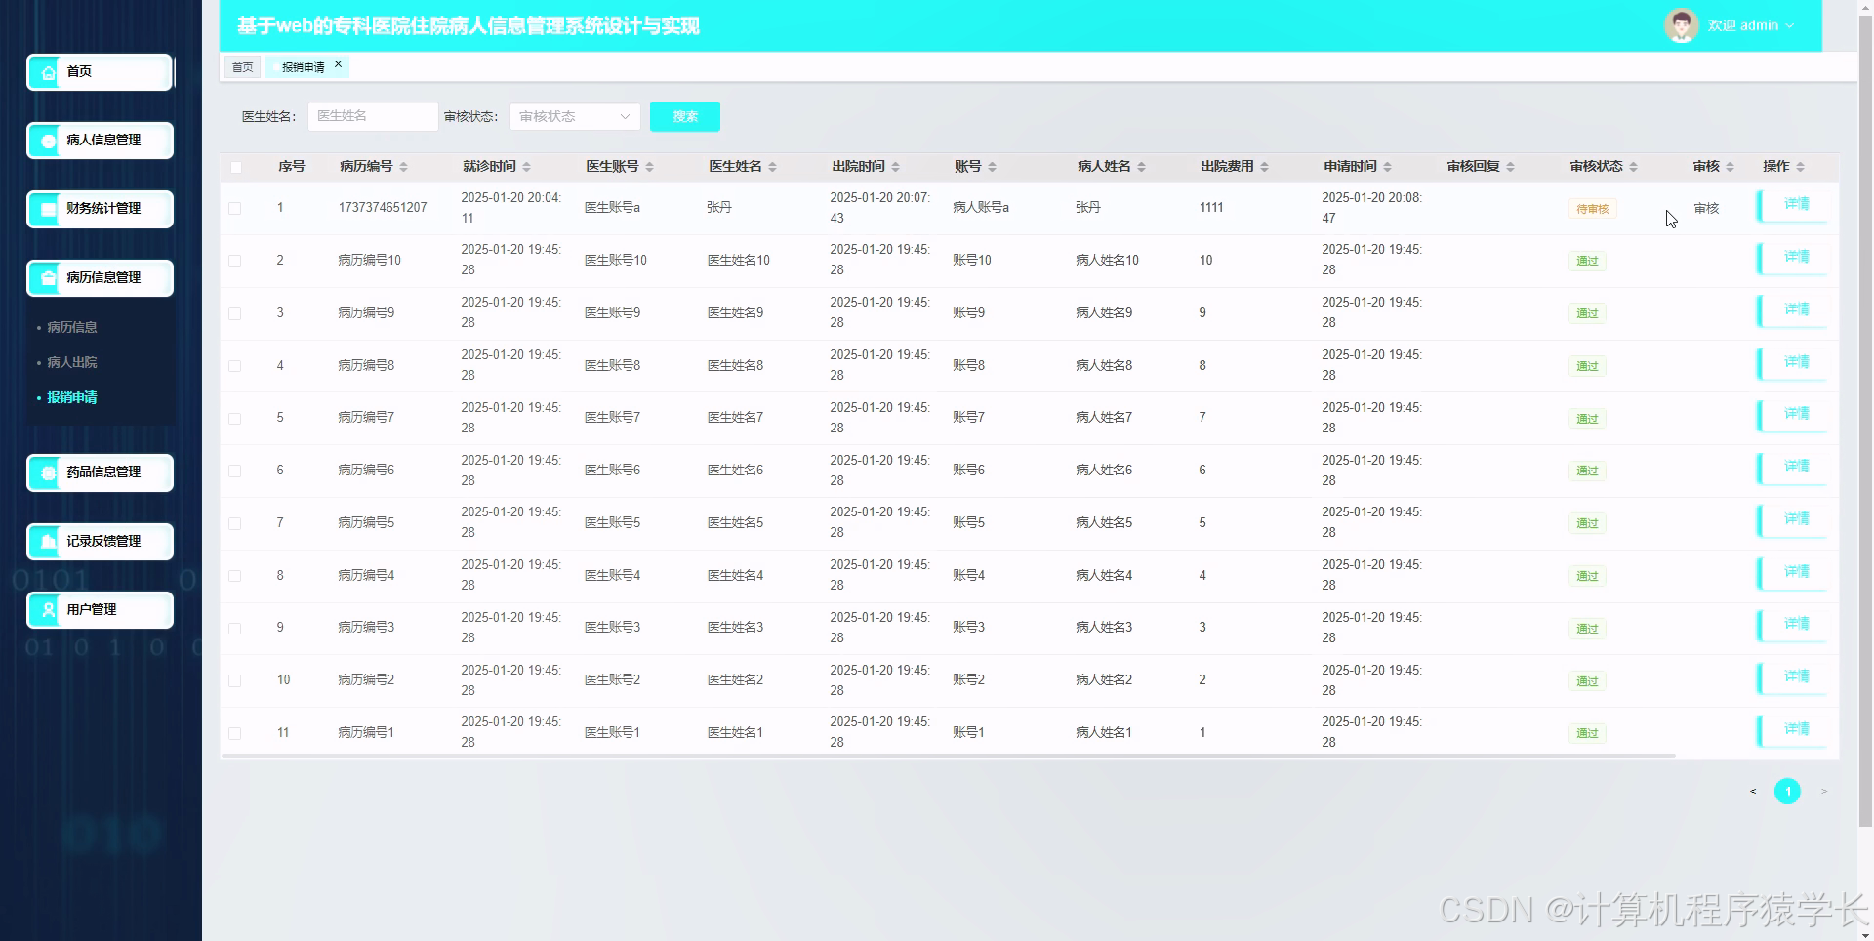Select page 1 in pagination
This screenshot has width=1874, height=941.
coord(1787,792)
